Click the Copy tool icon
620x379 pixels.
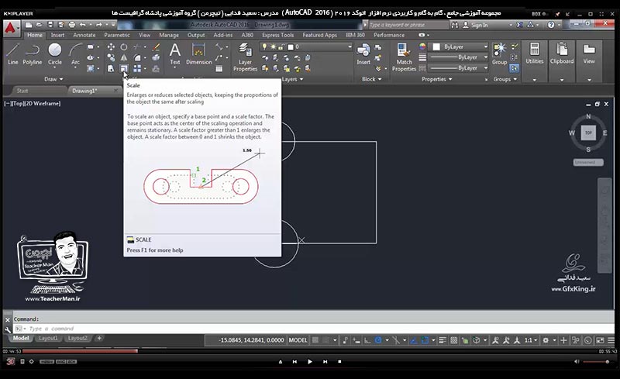click(111, 58)
